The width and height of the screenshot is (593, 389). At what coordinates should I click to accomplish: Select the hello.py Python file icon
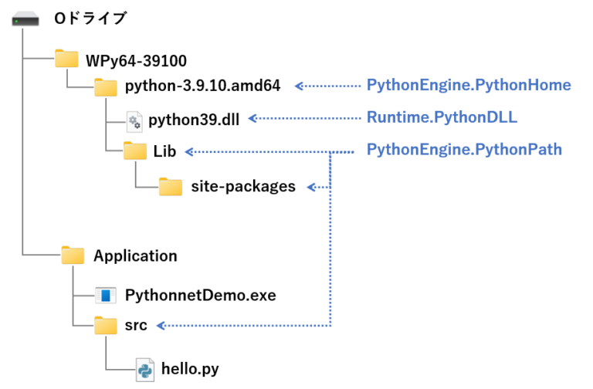[144, 369]
